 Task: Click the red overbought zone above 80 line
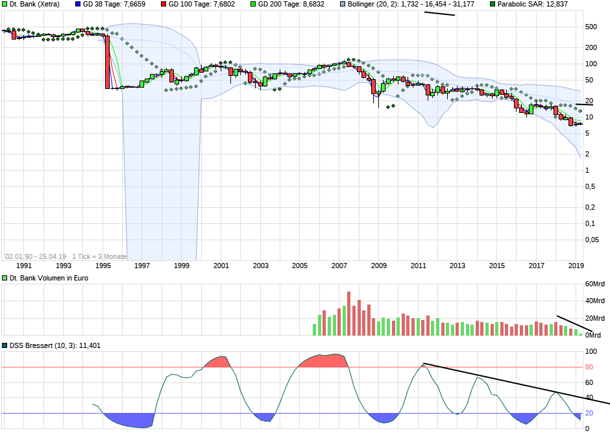point(321,362)
